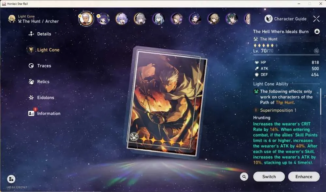The image size is (326, 192).
Task: Click the "Lv. 70/70" level text
Action: click(263, 51)
